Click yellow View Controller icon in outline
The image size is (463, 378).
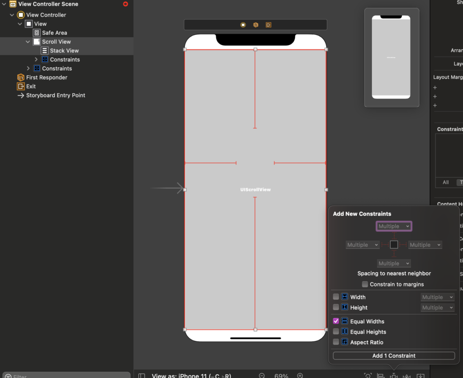point(21,15)
